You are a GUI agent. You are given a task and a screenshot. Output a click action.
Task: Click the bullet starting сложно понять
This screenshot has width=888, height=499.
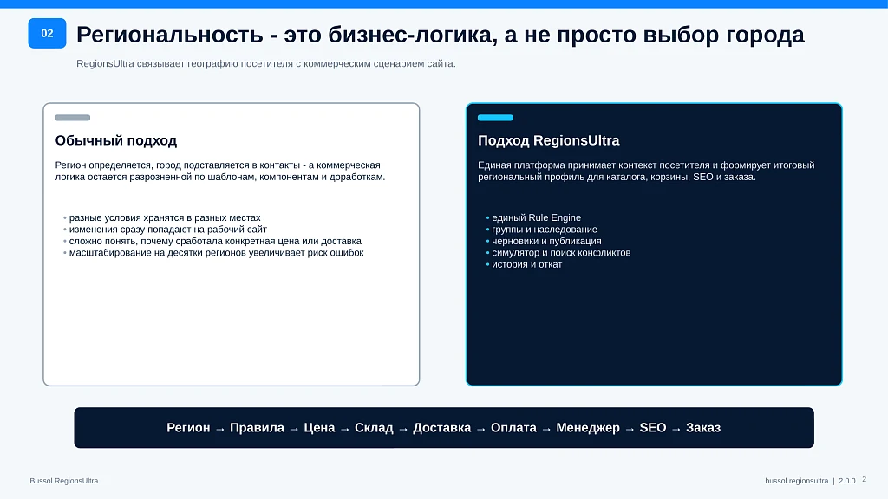[215, 241]
